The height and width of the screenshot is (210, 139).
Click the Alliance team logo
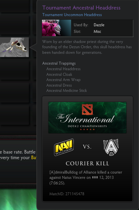click(111, 147)
